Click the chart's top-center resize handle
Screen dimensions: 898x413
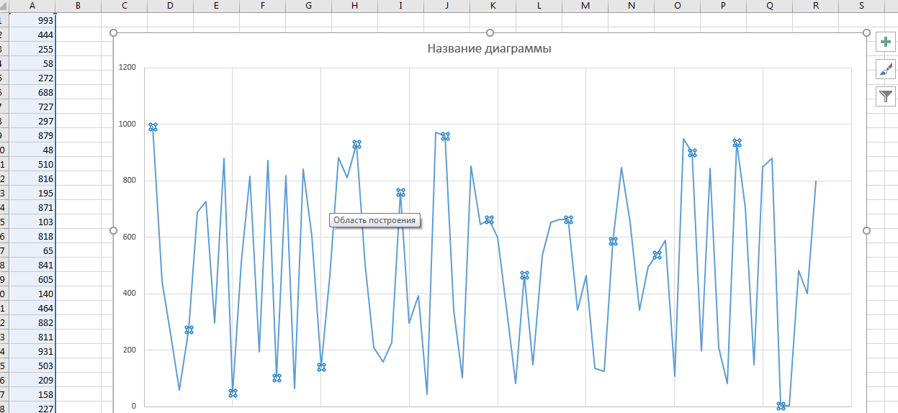[x=490, y=33]
